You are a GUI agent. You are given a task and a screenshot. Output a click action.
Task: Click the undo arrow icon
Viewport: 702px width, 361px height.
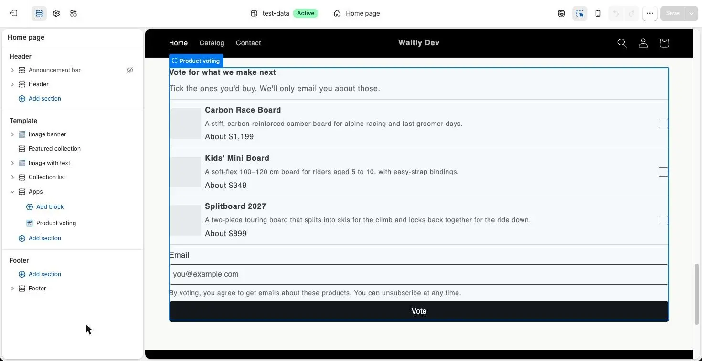[616, 13]
